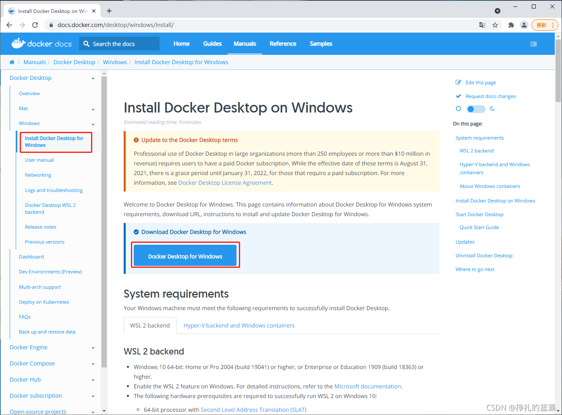Click the sidebar toggle icon in blue header
This screenshot has height=415, width=562.
[533, 44]
